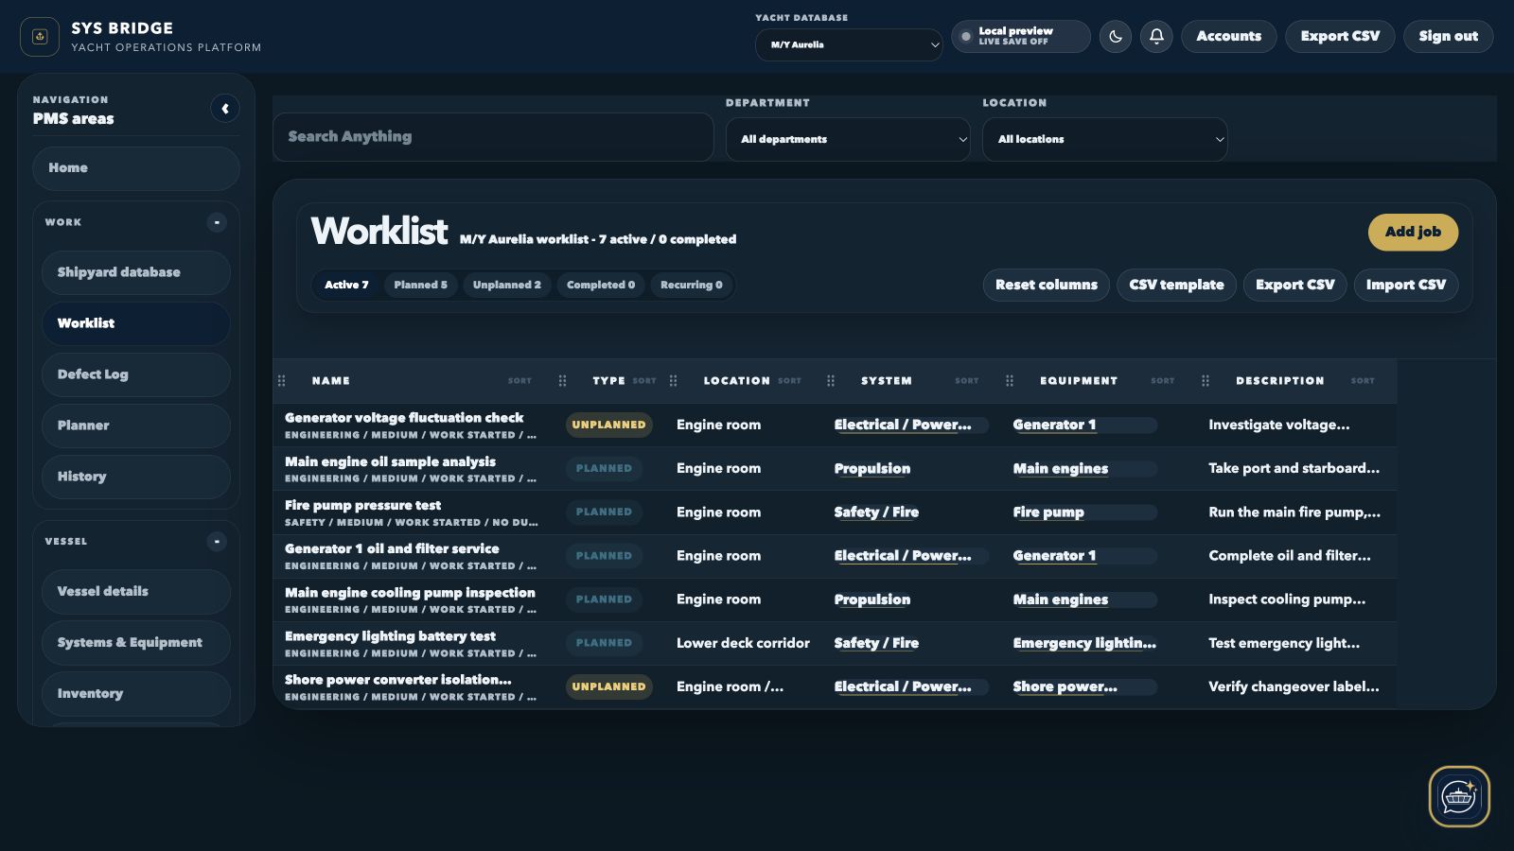Open the All locations dropdown
Viewport: 1514px width, 851px height.
pyautogui.click(x=1104, y=139)
